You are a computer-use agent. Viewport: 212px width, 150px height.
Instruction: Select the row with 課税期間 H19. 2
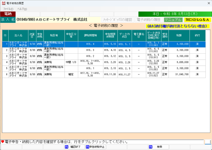click(x=104, y=56)
